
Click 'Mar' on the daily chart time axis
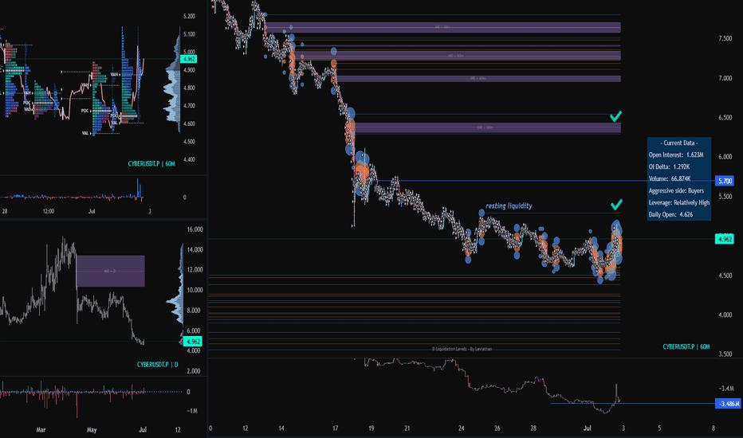(41, 430)
